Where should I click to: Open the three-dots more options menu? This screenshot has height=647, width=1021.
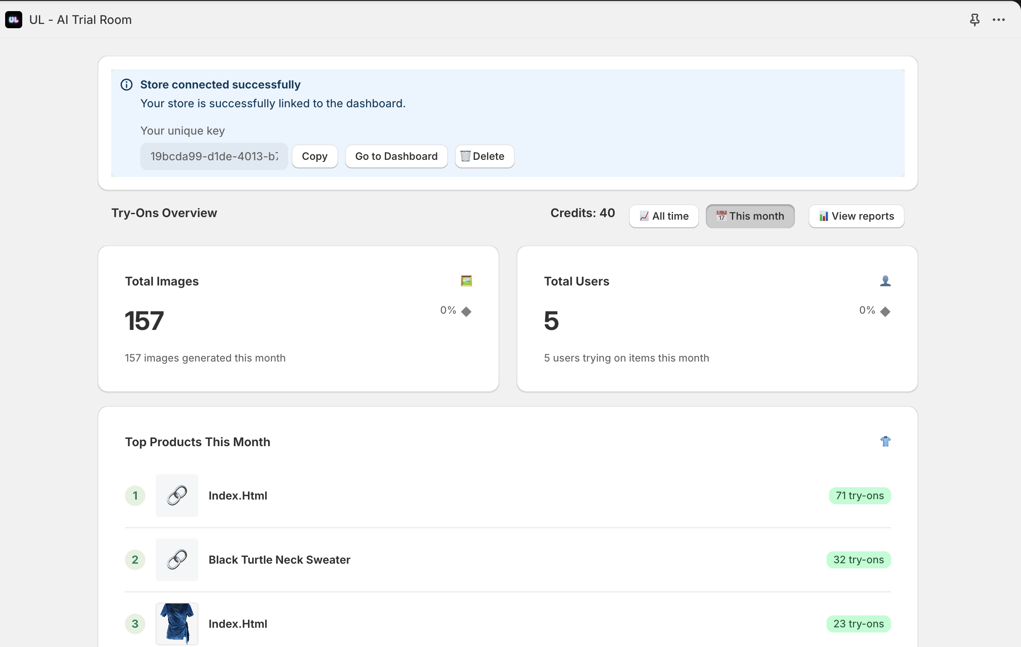point(999,20)
